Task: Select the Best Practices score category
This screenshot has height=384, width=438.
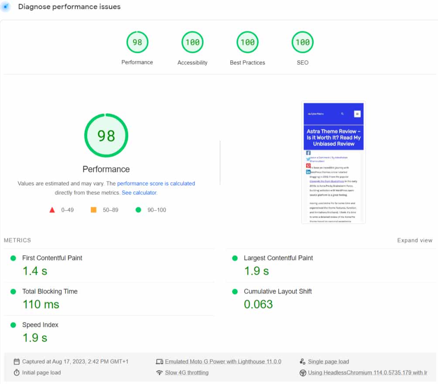Action: (x=247, y=42)
